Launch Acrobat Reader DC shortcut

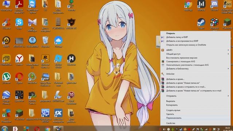click(x=19, y=7)
